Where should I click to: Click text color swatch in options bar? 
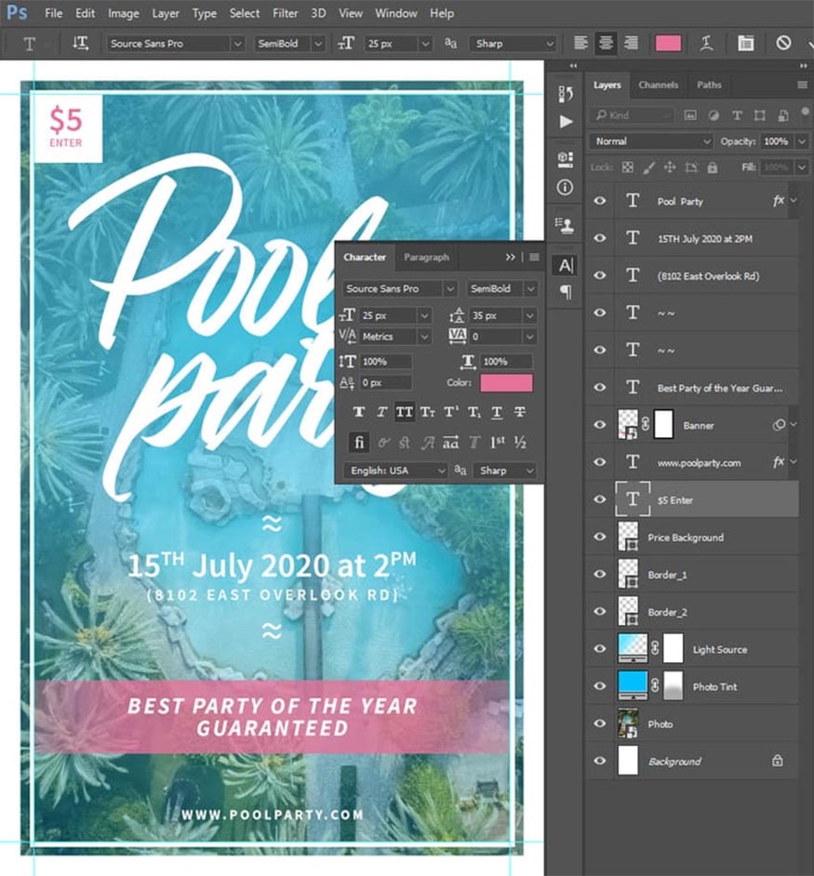pos(668,43)
